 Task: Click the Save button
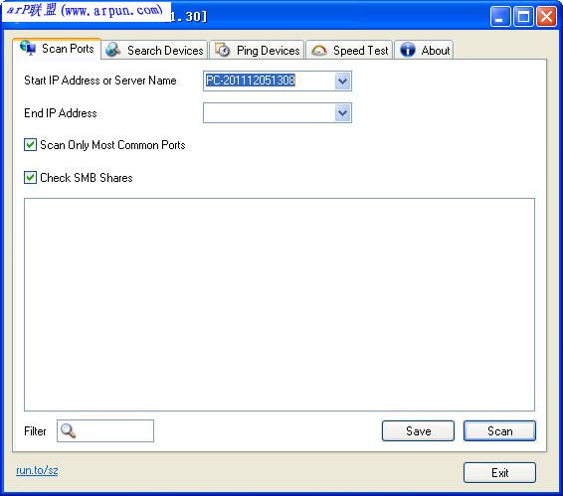[418, 430]
